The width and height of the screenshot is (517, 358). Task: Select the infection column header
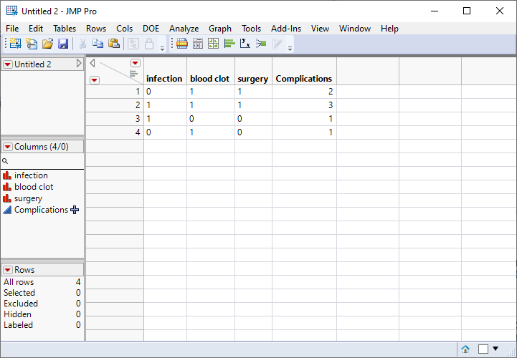pos(165,71)
